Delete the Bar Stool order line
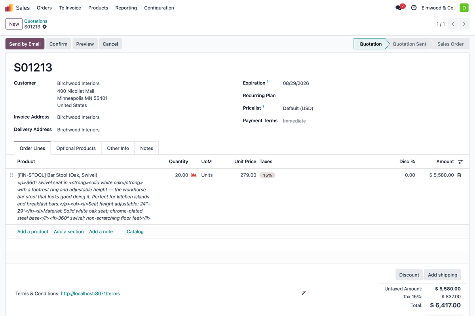The width and height of the screenshot is (475, 316). click(x=459, y=175)
